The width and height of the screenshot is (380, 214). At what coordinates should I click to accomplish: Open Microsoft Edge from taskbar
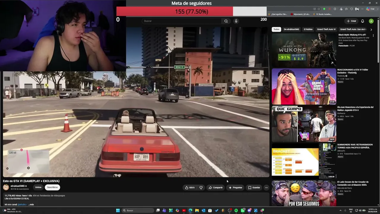[190, 210]
